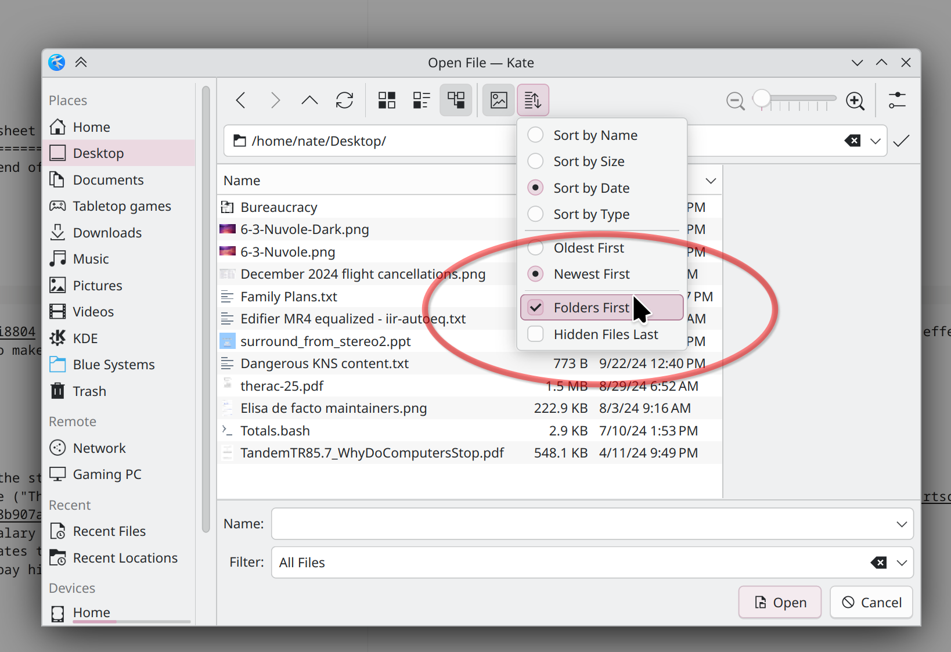
Task: Open Gaming PC remote place
Action: coord(119,474)
